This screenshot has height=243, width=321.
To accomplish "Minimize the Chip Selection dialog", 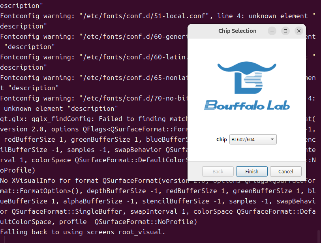I will coord(272,31).
